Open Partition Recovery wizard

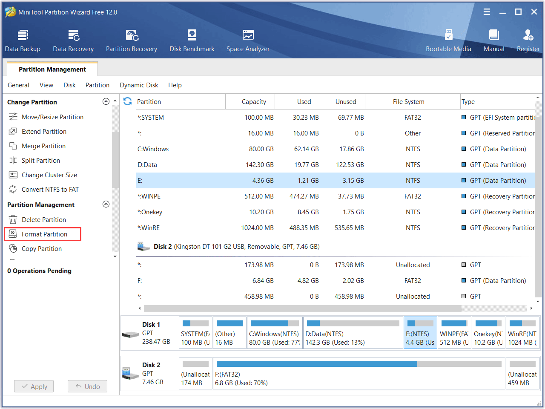pos(132,41)
